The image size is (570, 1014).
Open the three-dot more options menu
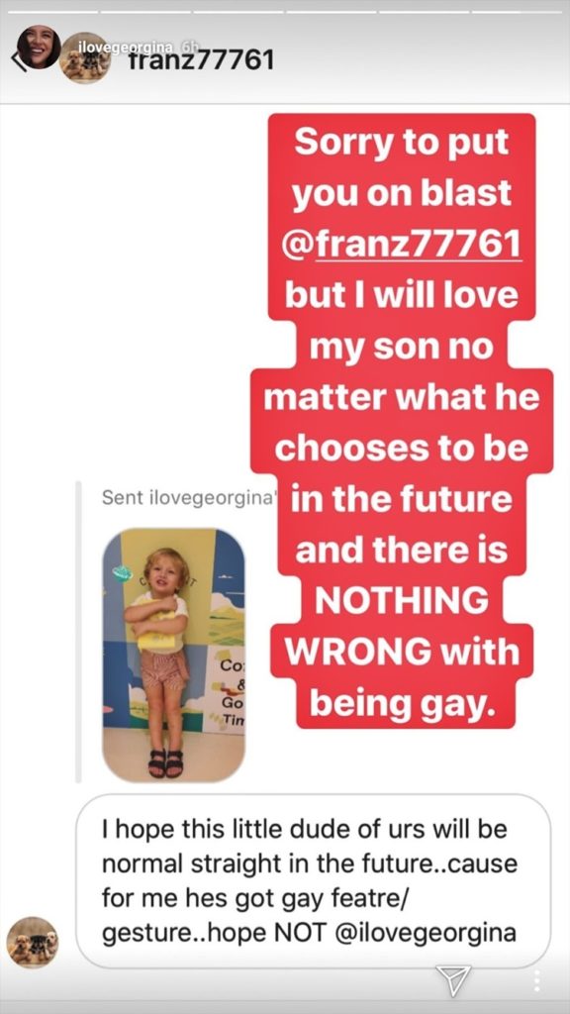(x=535, y=980)
